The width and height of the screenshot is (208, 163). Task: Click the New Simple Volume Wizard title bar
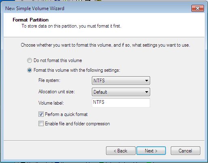pyautogui.click(x=94, y=9)
